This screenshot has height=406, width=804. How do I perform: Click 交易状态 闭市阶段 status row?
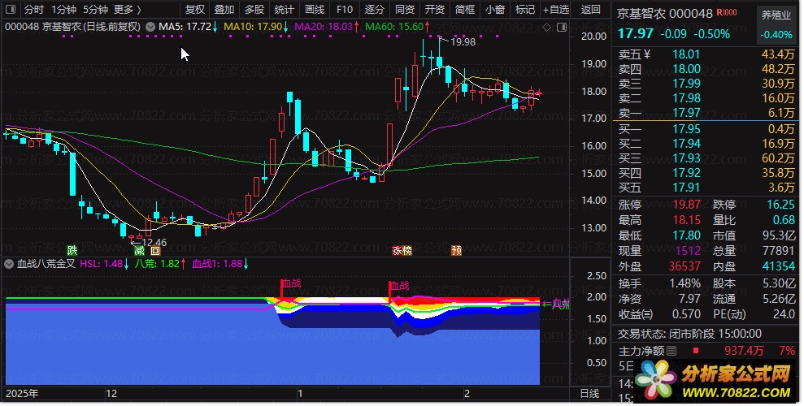(689, 334)
